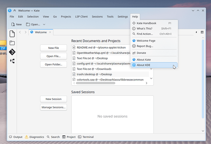Open the Settings menu
This screenshot has width=211, height=144.
123,17
